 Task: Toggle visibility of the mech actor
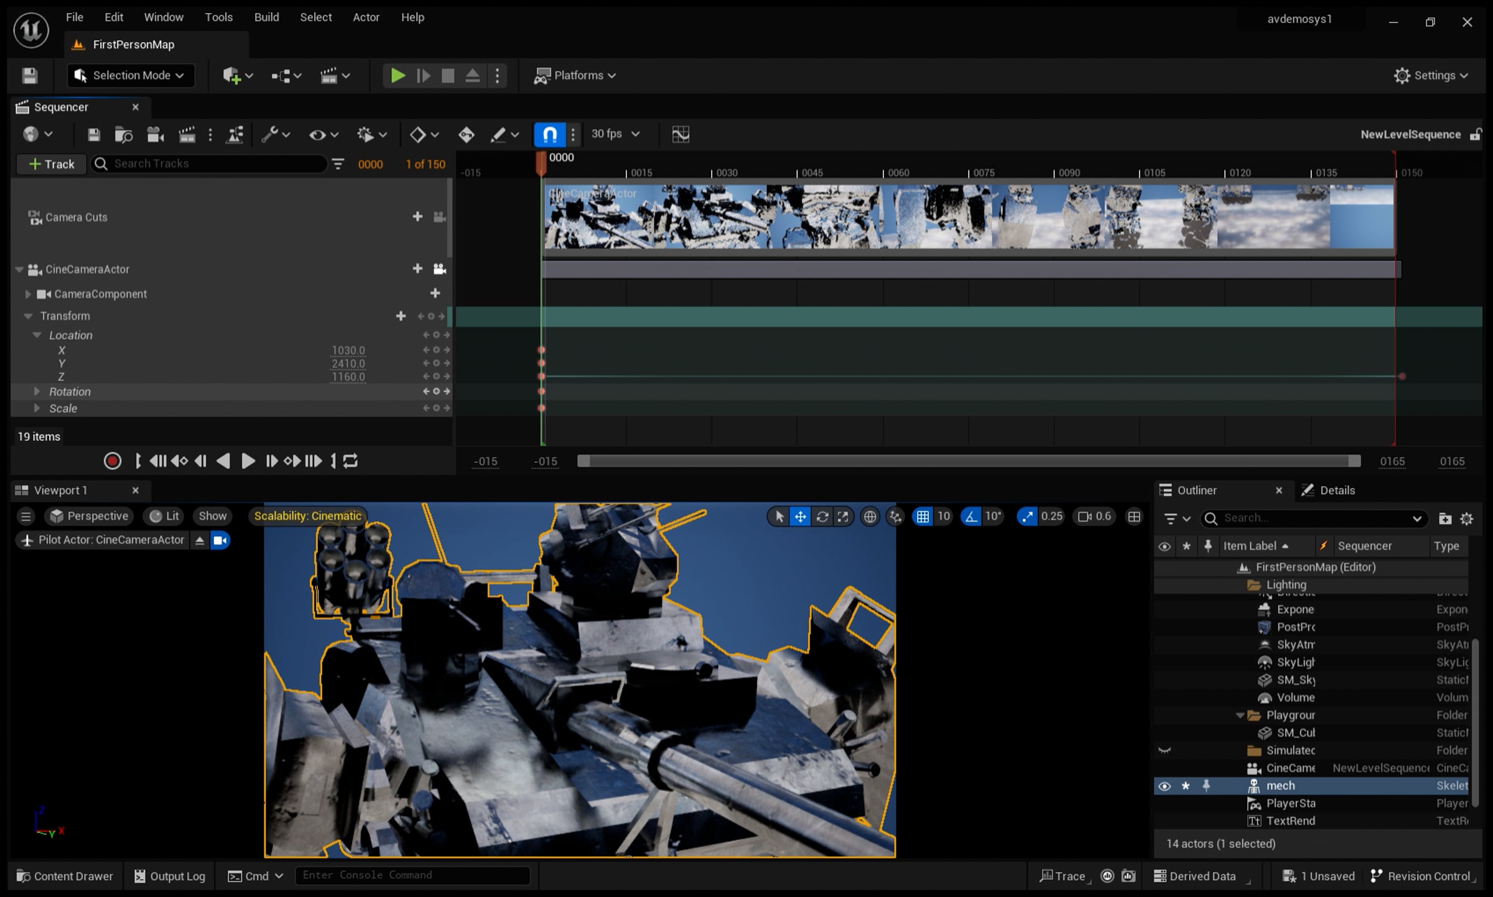[x=1165, y=786]
